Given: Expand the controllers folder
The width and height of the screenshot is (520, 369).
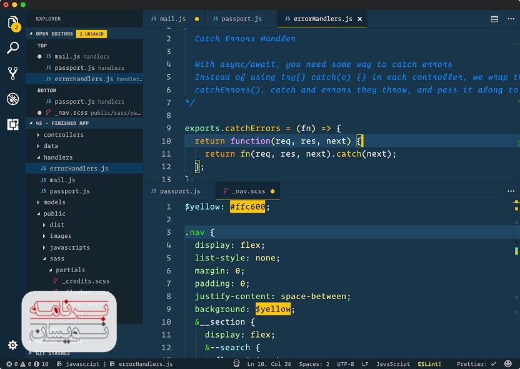Looking at the screenshot, I should coord(63,135).
